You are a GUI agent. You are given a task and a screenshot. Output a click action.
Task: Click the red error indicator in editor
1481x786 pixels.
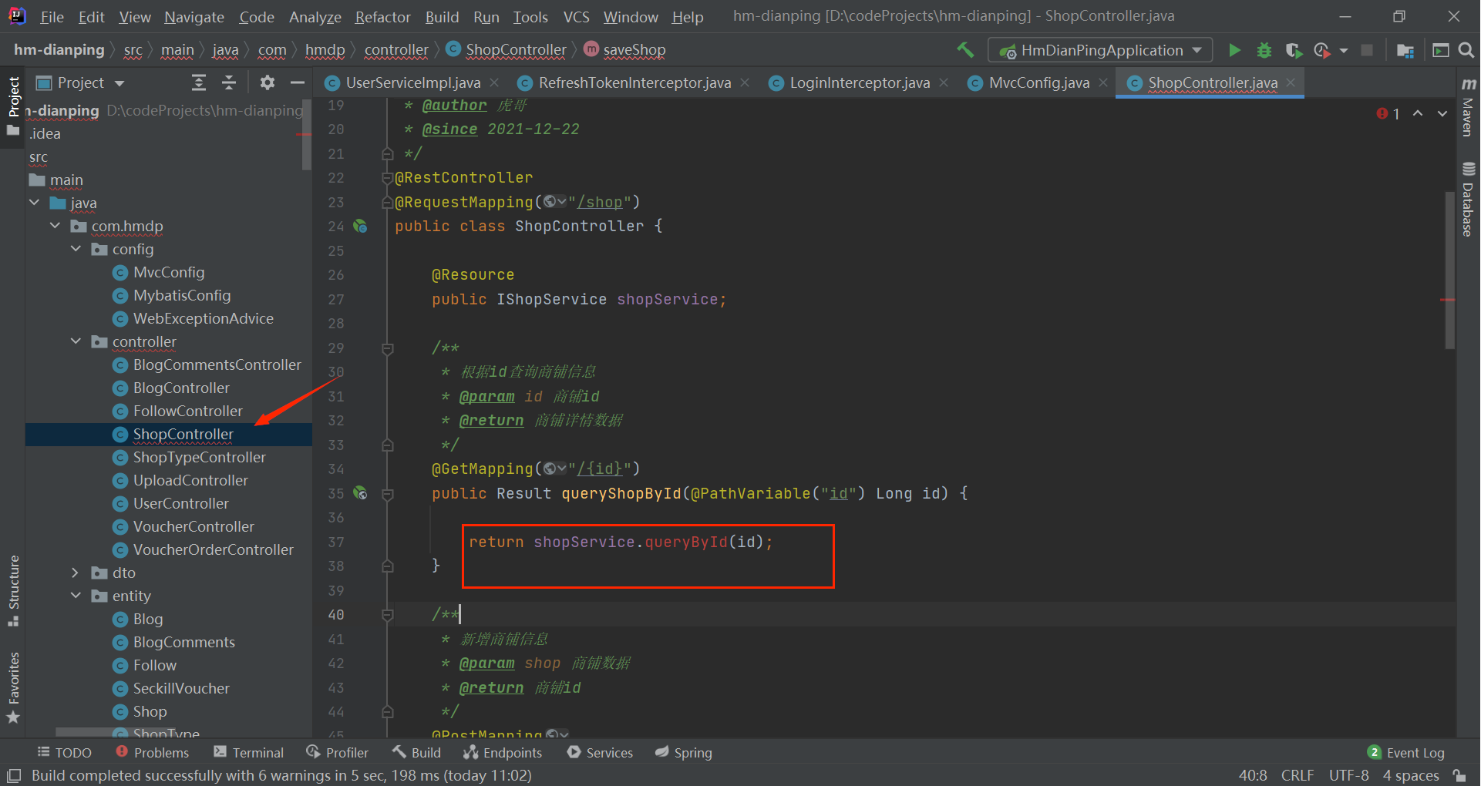click(x=1388, y=114)
